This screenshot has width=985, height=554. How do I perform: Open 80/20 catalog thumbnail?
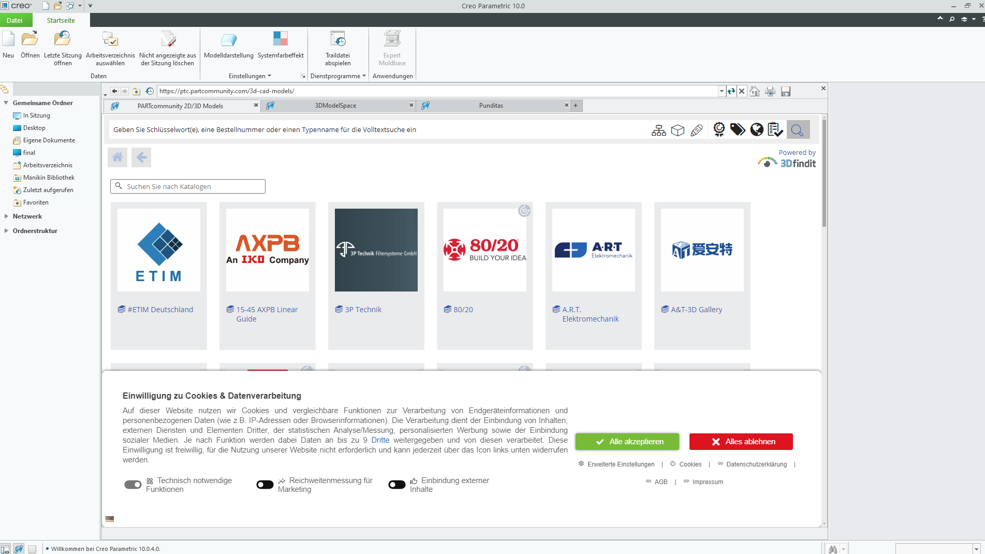pos(485,250)
